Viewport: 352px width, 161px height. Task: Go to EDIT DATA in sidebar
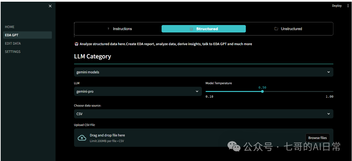pos(28,43)
